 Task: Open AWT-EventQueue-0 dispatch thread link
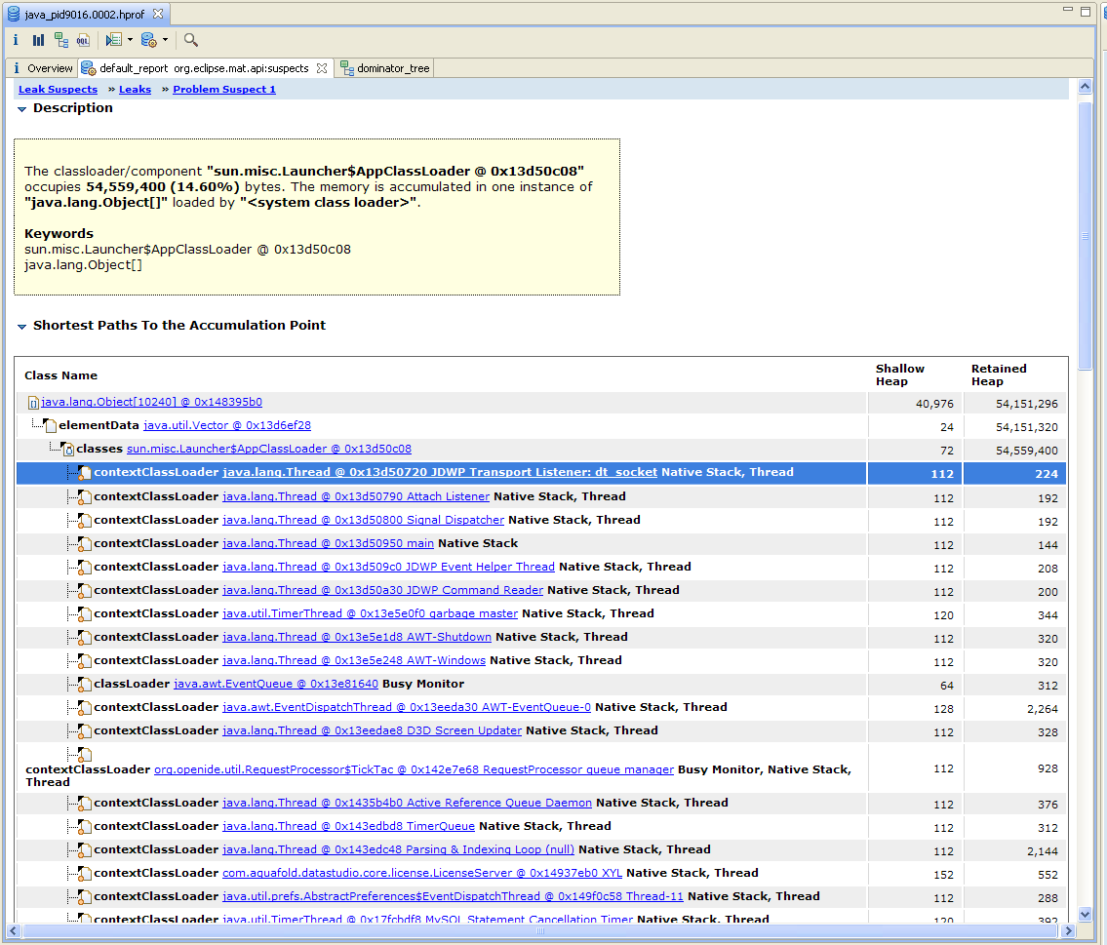click(x=407, y=707)
